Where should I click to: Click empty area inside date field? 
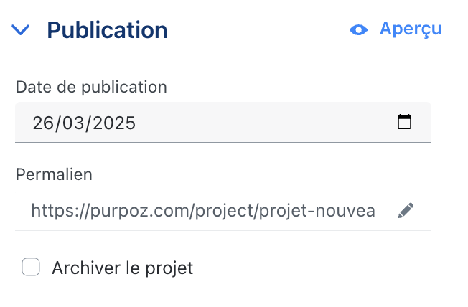[263, 123]
